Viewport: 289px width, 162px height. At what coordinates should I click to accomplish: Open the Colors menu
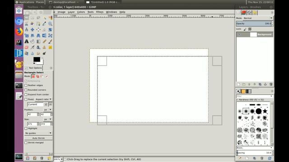(x=81, y=12)
